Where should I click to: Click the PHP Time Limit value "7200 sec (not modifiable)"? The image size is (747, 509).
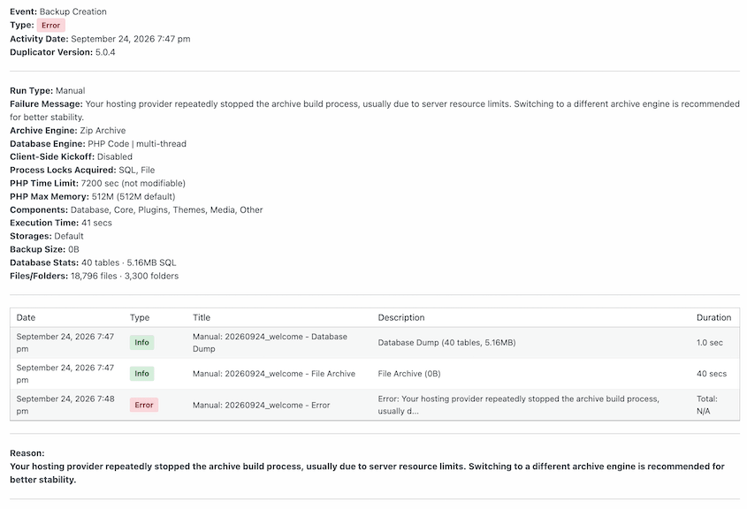point(133,183)
